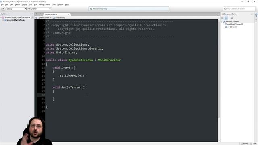Click the magnifier icon in the search box
258x145 pixels.
click(225, 9)
